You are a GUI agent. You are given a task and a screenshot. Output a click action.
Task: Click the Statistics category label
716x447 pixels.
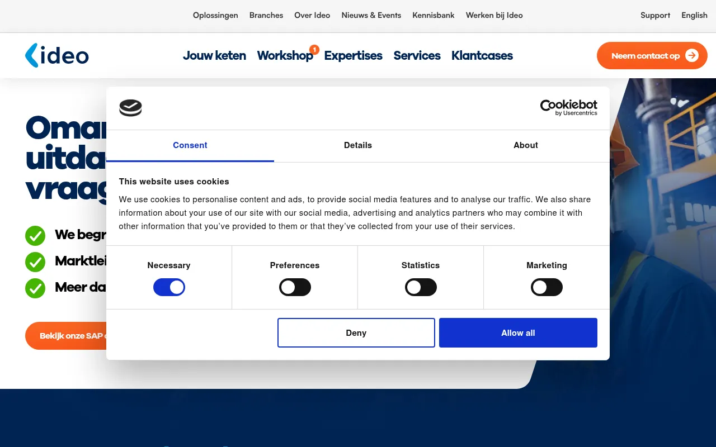point(421,265)
